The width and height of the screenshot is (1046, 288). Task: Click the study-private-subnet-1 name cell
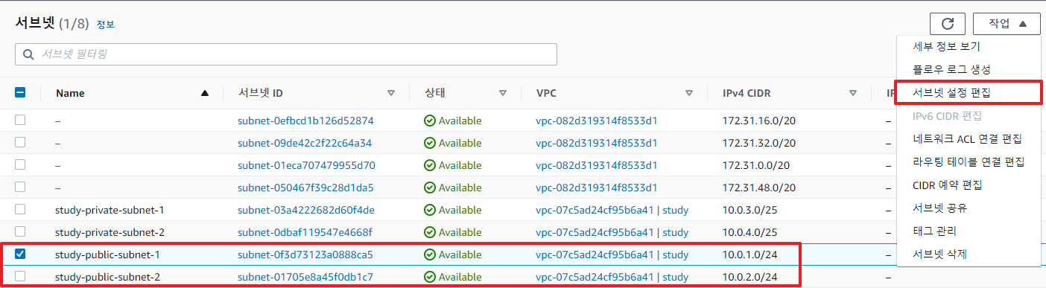(x=110, y=210)
